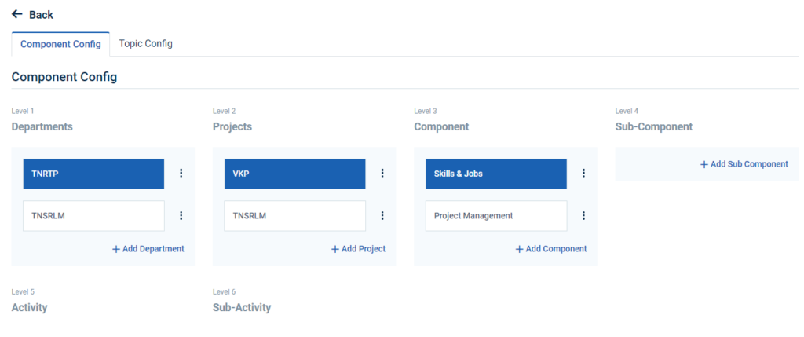Open Project Management options menu
The width and height of the screenshot is (804, 337).
[x=583, y=216]
